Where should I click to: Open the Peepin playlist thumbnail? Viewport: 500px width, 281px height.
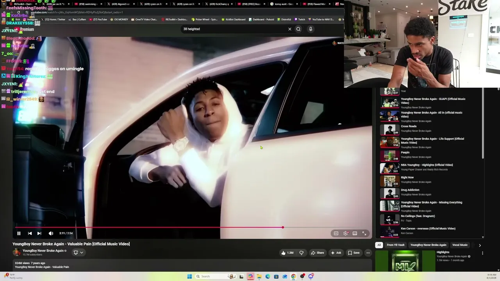click(389, 155)
